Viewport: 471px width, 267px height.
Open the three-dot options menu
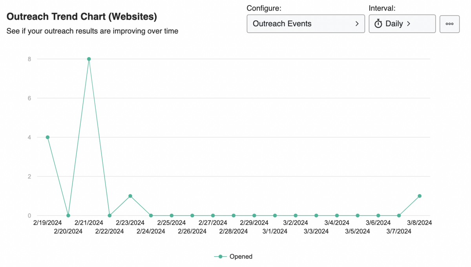tap(449, 24)
